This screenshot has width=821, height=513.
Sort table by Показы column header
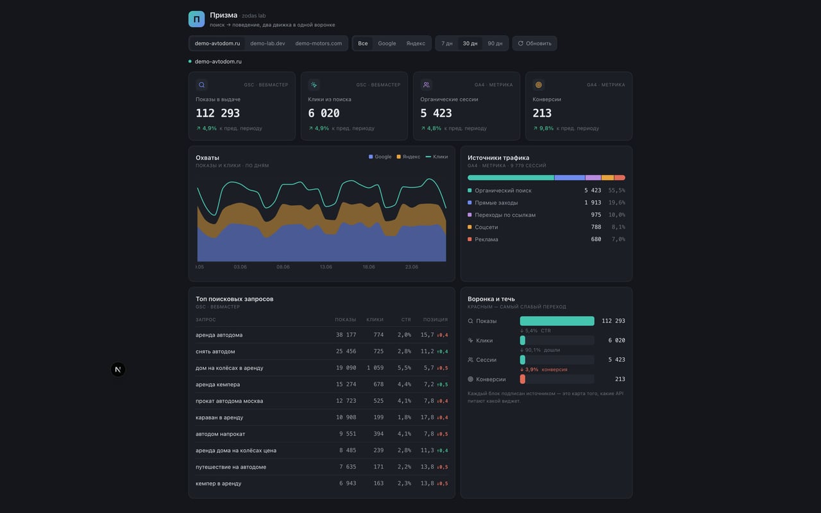pyautogui.click(x=345, y=319)
